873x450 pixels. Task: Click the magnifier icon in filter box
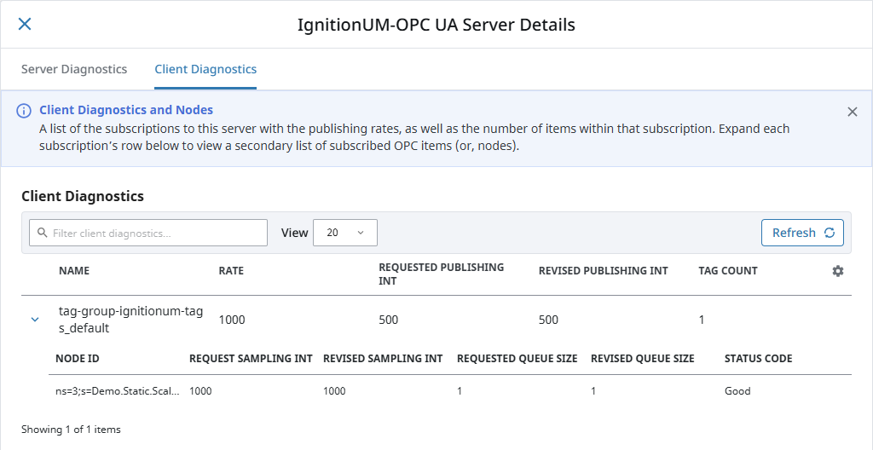(41, 233)
